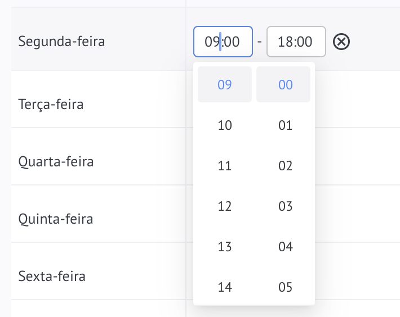The height and width of the screenshot is (317, 400).
Task: Open the 18:00 end time field
Action: (296, 42)
